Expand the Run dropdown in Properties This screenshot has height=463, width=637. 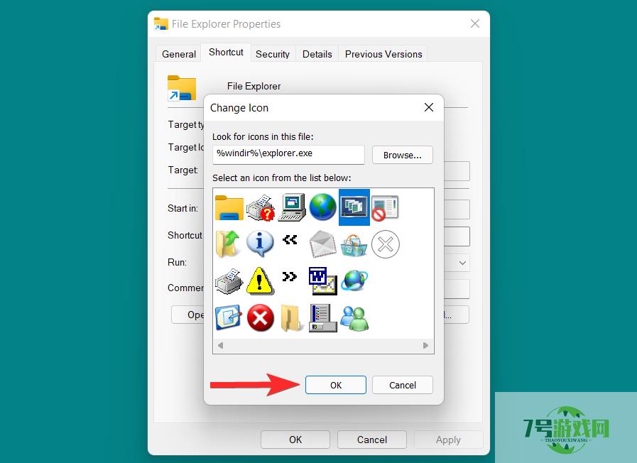point(462,263)
